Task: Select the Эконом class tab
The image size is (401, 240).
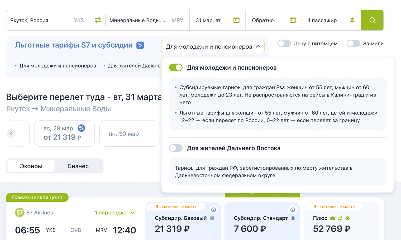Action: point(31,166)
